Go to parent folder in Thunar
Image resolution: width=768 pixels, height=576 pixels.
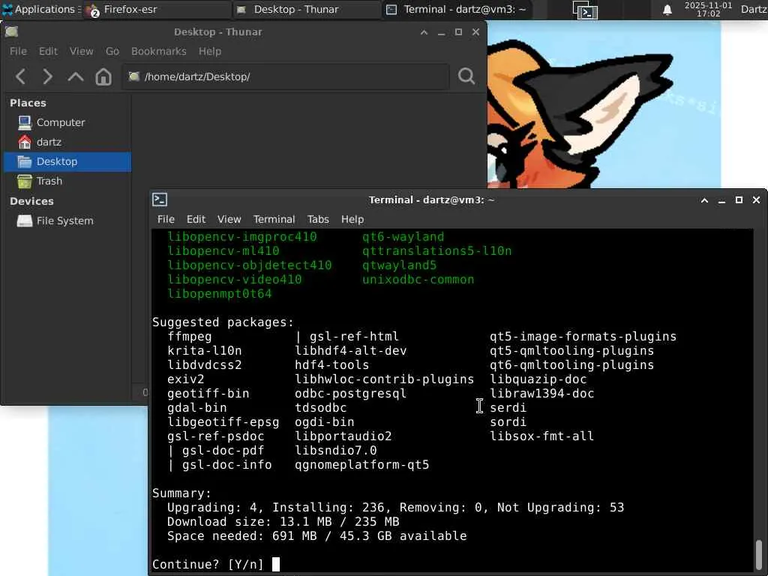coord(76,76)
